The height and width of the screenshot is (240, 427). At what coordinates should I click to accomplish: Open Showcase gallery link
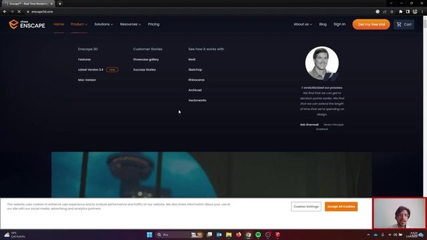(146, 59)
